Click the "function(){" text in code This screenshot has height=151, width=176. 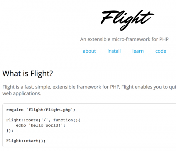[x=67, y=120]
